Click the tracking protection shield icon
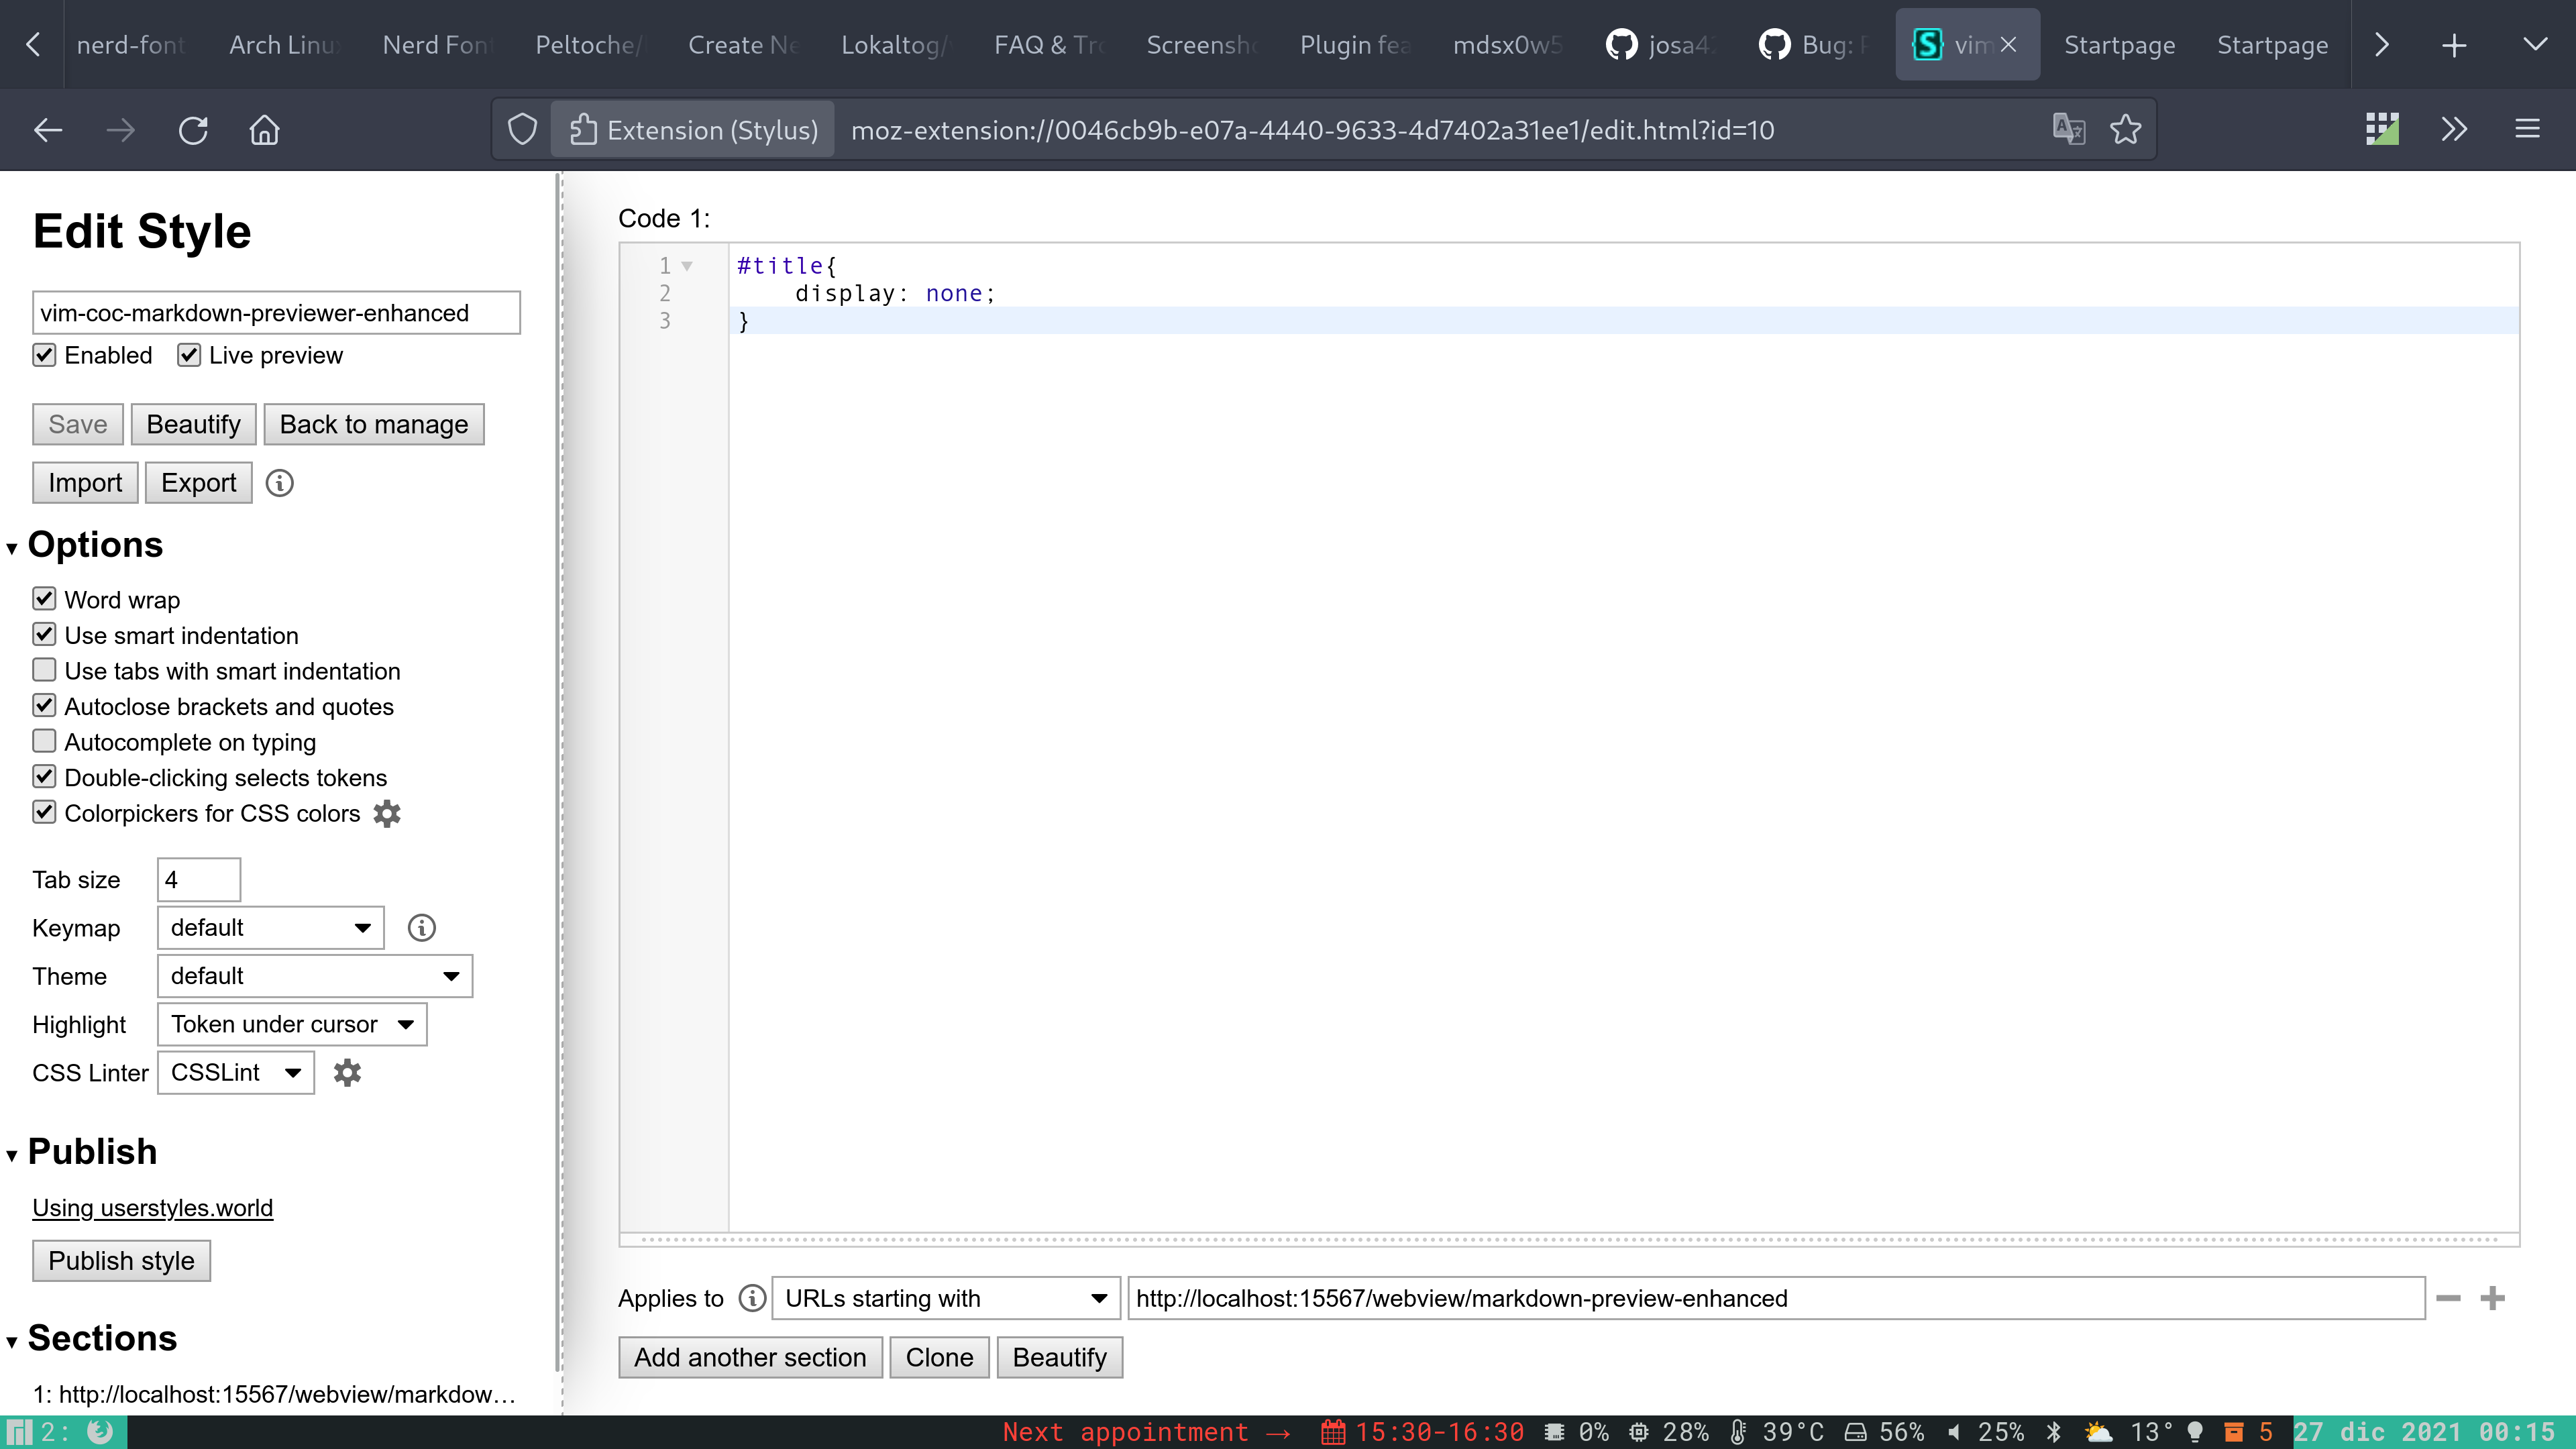This screenshot has height=1449, width=2576. pyautogui.click(x=522, y=129)
